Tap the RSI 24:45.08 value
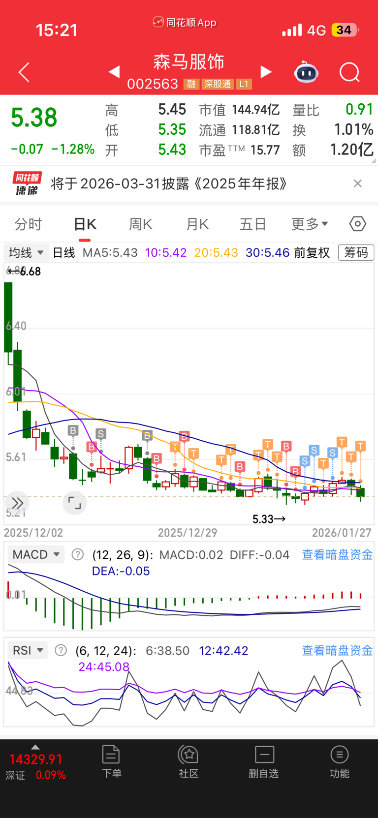Screen dimensions: 378x818 click(x=104, y=667)
